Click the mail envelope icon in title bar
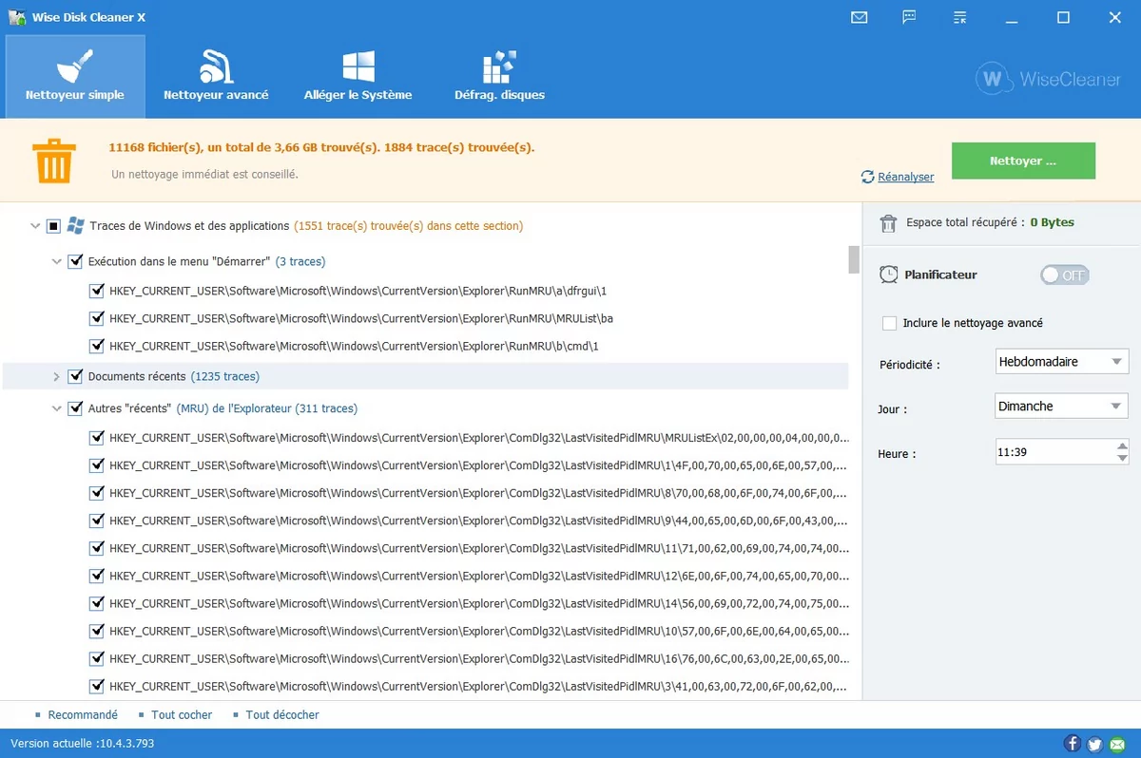1141x758 pixels. tap(860, 17)
